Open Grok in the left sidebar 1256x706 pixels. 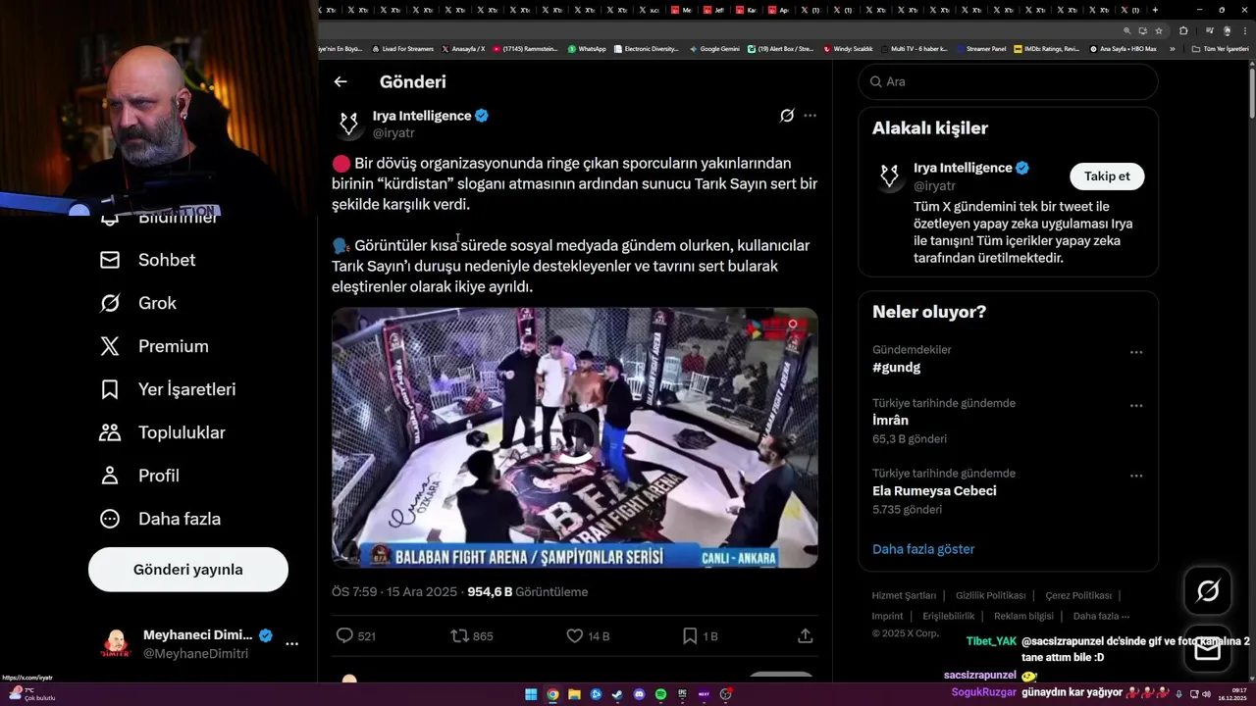click(138, 303)
